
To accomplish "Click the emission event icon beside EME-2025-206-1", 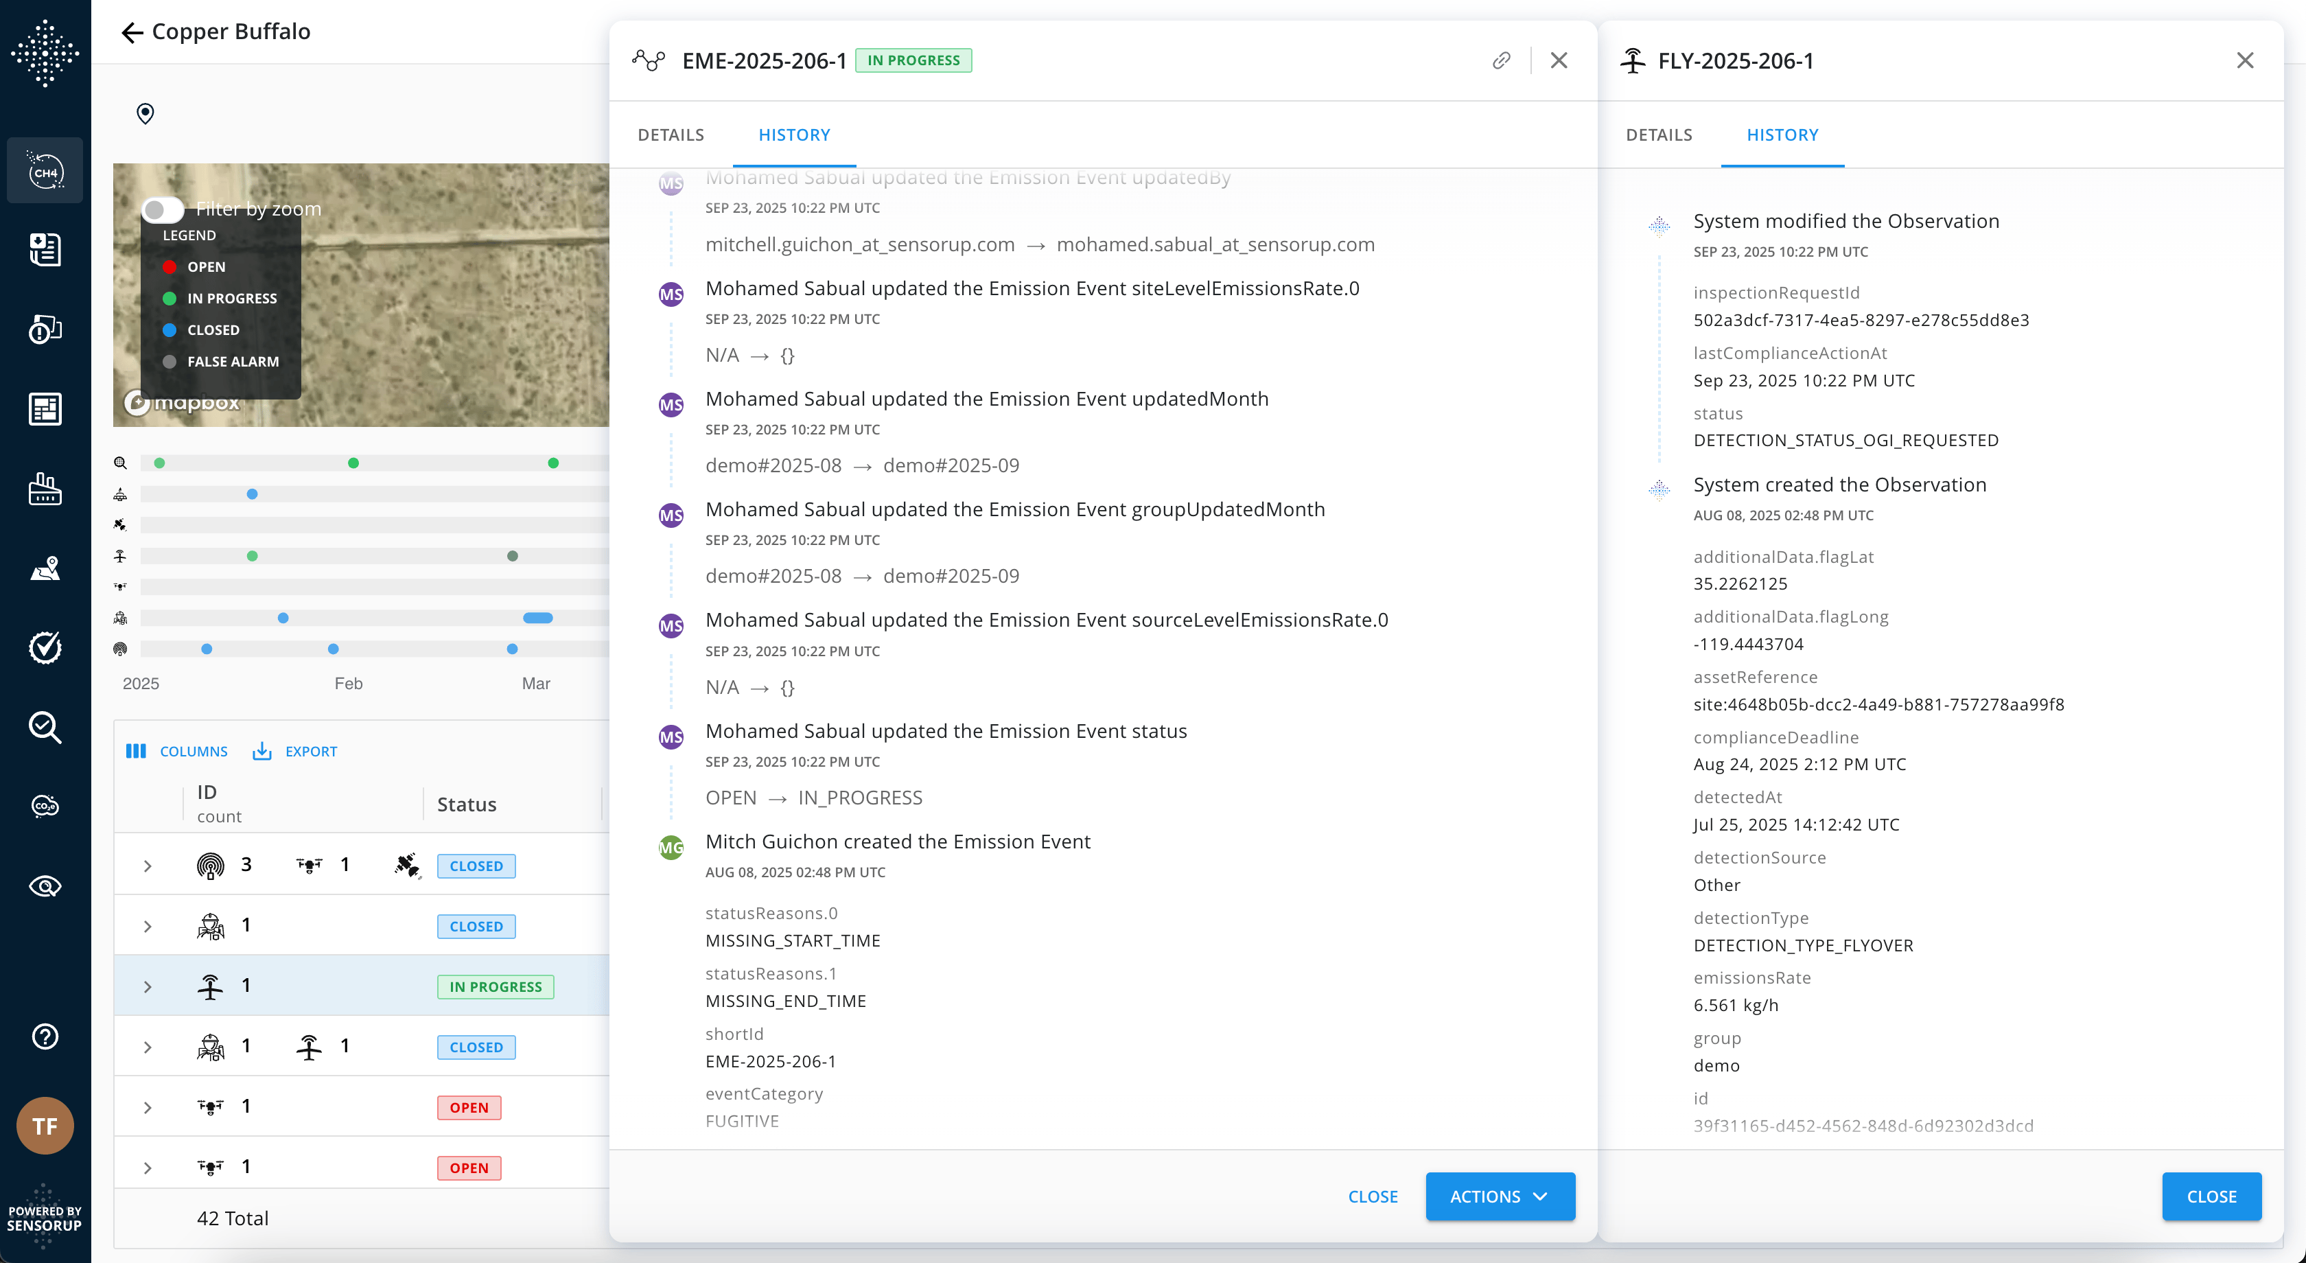I will pos(648,60).
